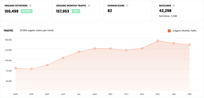Click the 100,499 organic keywords value
Viewport: 204px width, 98px height.
(x=11, y=11)
